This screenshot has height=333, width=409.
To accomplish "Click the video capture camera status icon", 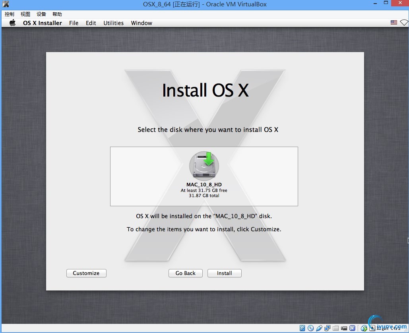I will (x=344, y=328).
